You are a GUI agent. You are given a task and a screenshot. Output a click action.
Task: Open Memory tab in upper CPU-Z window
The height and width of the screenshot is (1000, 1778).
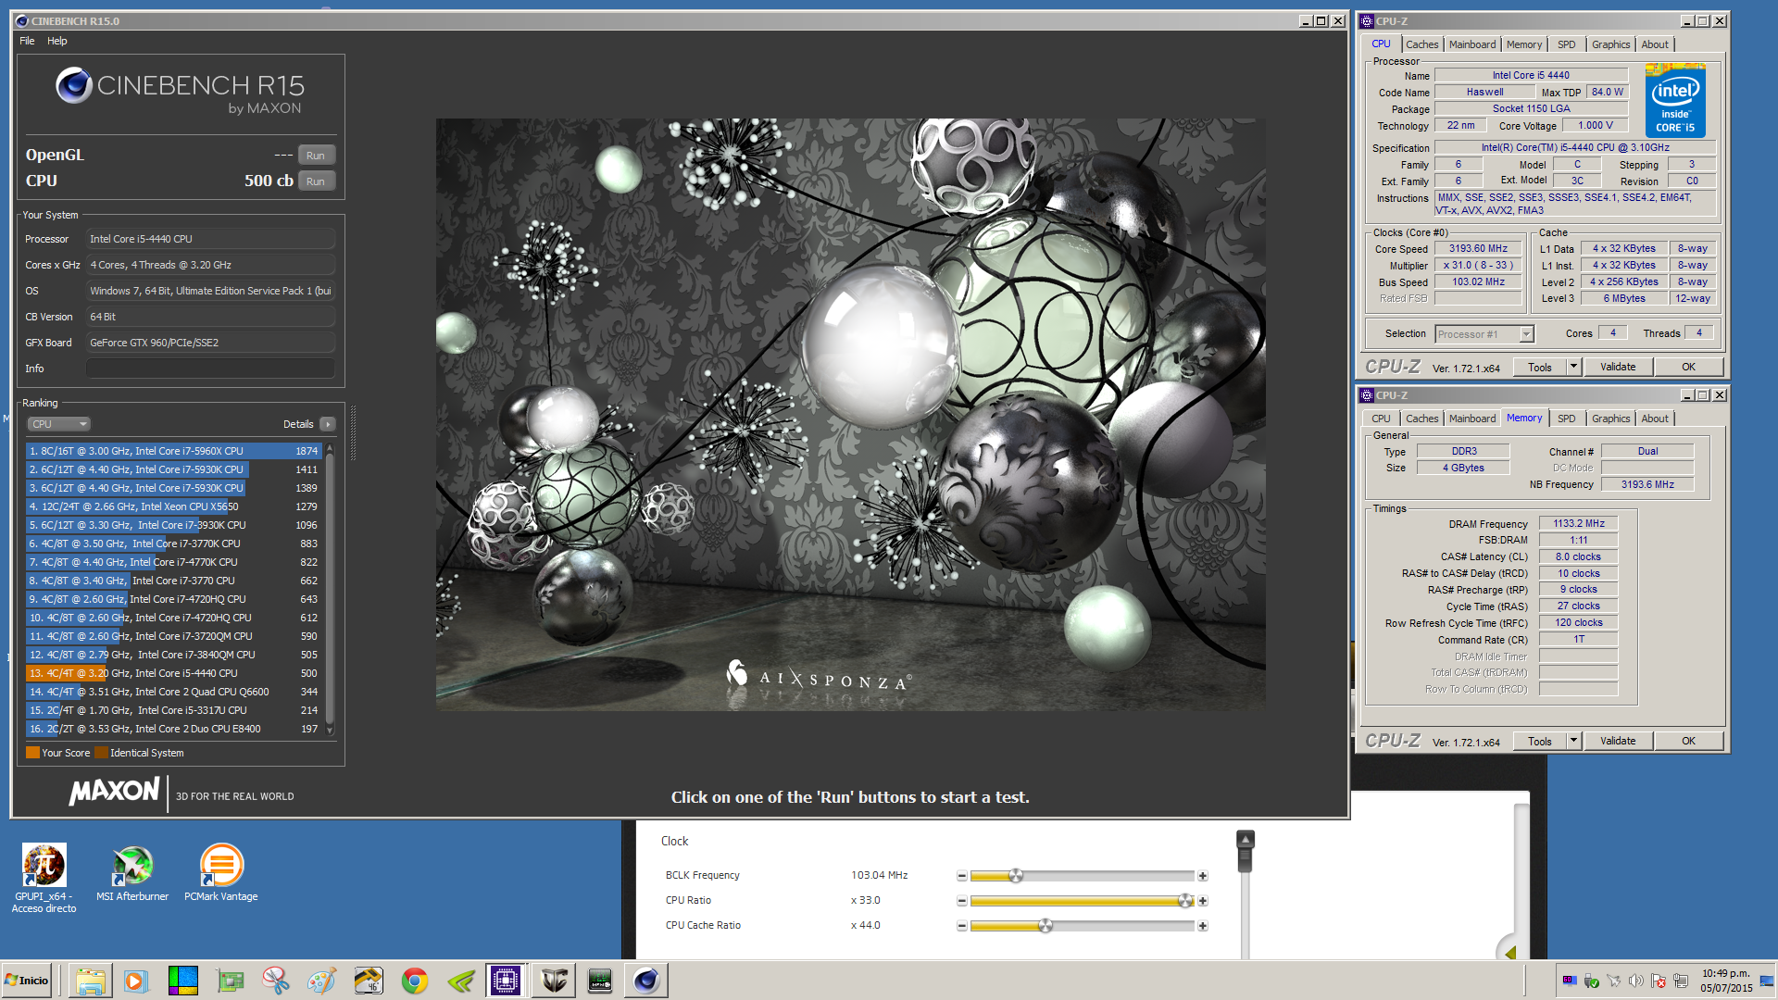coord(1524,44)
